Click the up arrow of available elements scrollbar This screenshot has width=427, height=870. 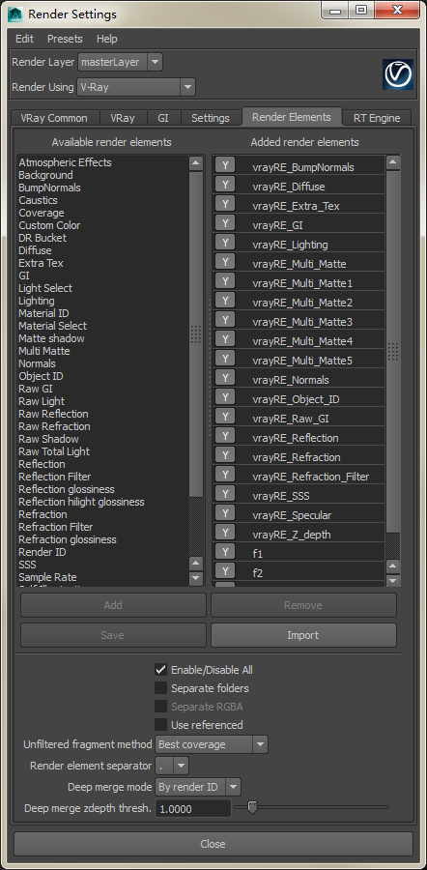(196, 163)
